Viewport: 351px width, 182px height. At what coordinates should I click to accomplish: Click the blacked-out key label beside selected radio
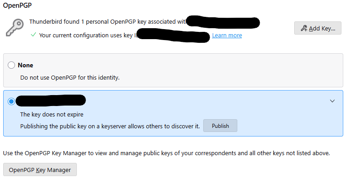coord(50,101)
